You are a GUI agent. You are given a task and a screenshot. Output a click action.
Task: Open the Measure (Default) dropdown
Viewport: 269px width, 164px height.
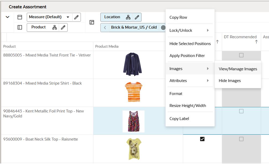[x=50, y=17]
